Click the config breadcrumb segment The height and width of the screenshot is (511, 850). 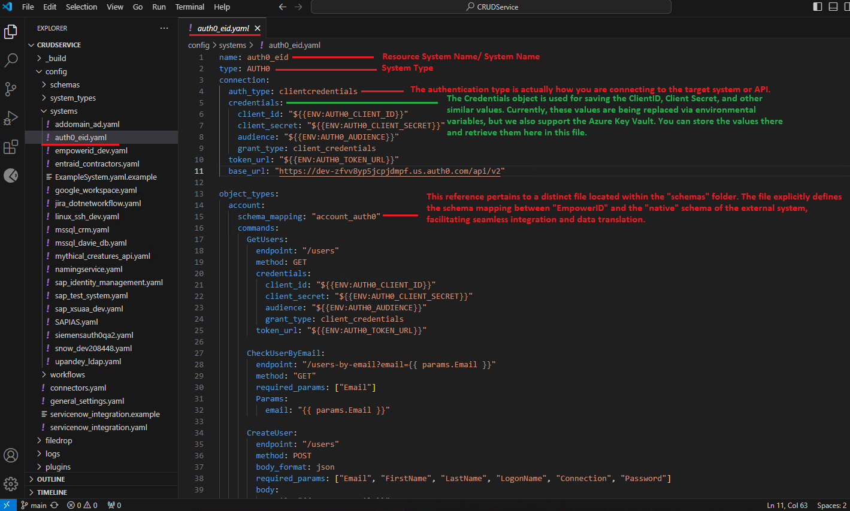(198, 45)
